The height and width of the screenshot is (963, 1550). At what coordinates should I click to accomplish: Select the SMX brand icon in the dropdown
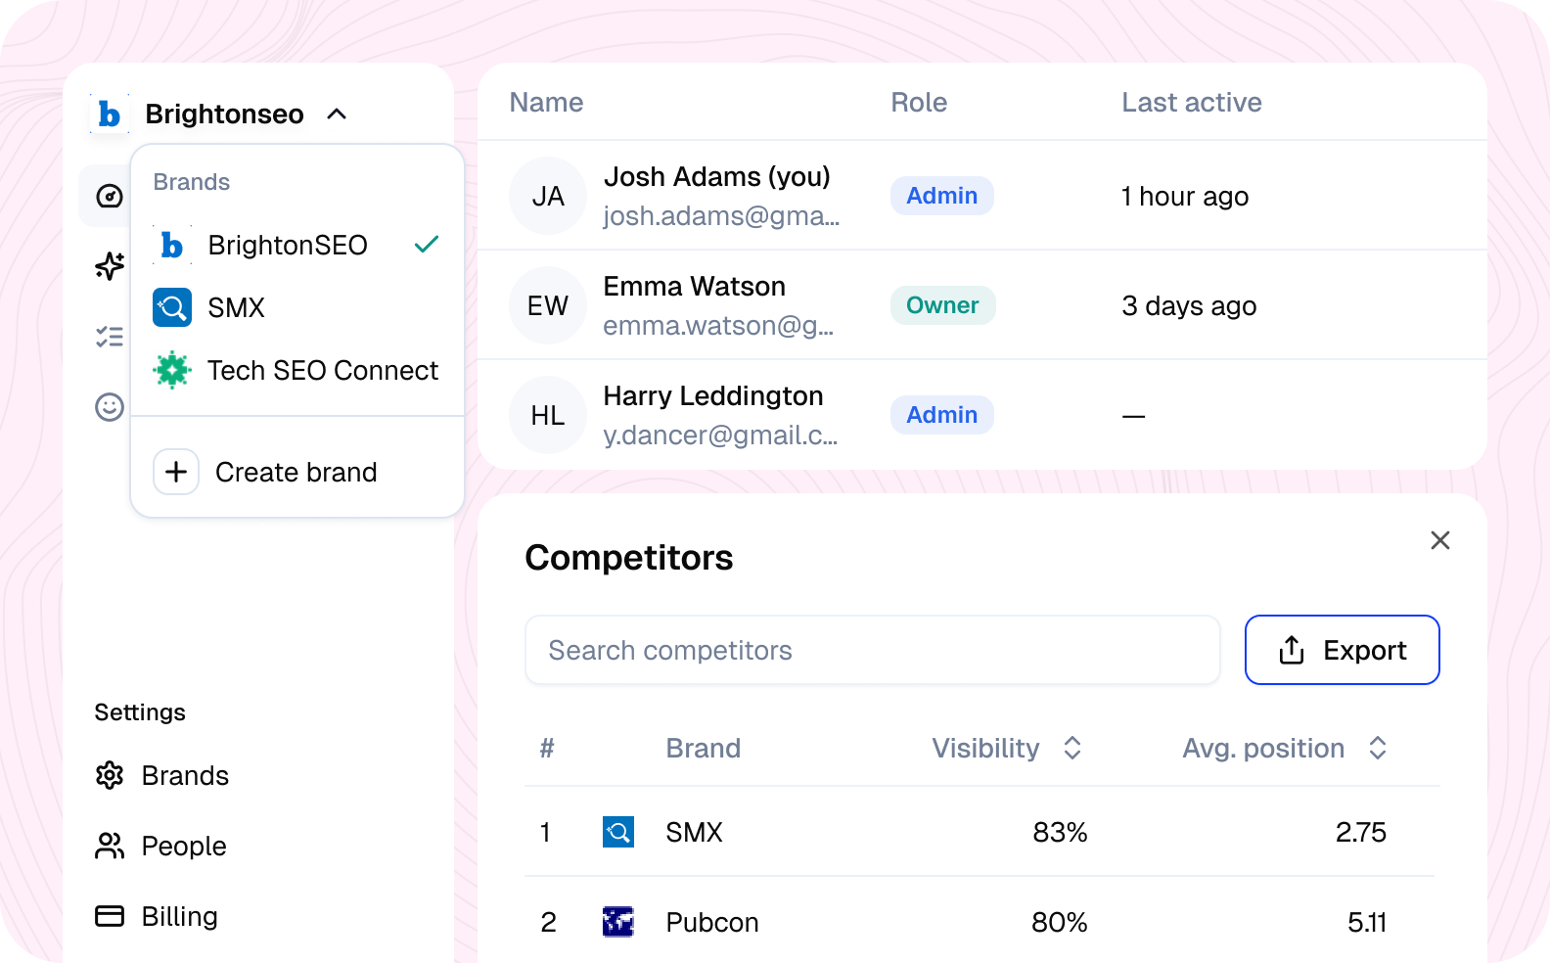point(171,307)
